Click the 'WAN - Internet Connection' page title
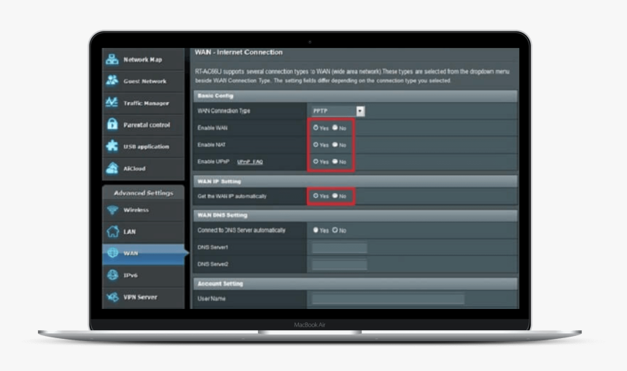 pyautogui.click(x=238, y=52)
